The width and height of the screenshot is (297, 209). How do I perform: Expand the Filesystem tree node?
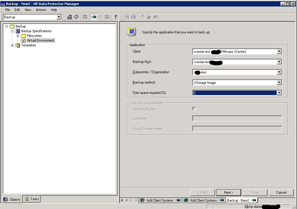point(18,36)
